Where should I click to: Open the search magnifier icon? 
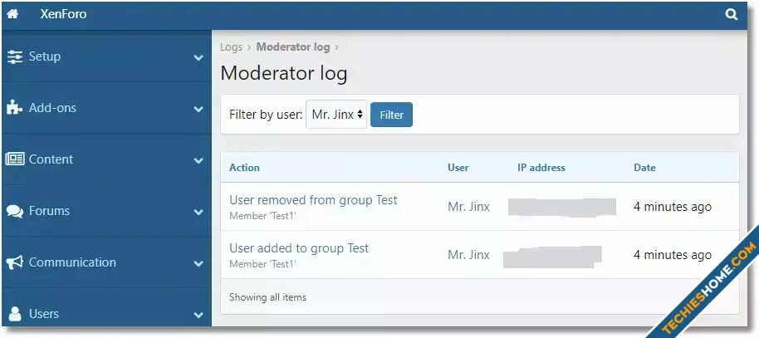coord(732,14)
